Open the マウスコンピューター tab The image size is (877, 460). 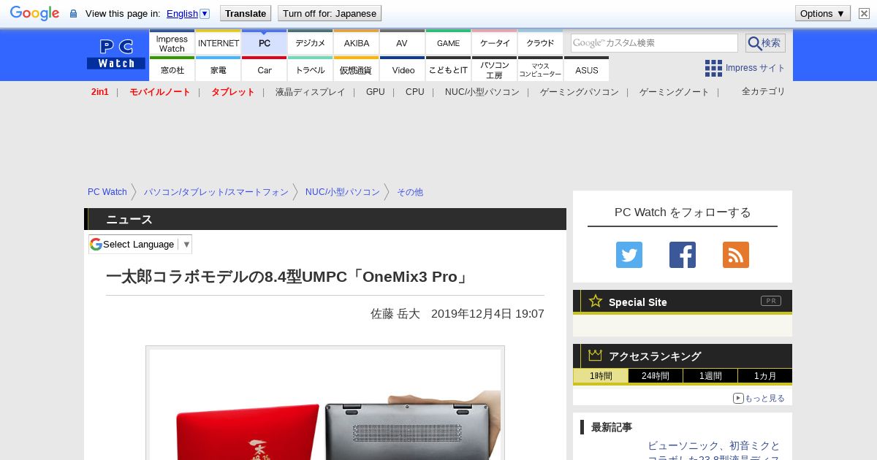click(x=541, y=69)
